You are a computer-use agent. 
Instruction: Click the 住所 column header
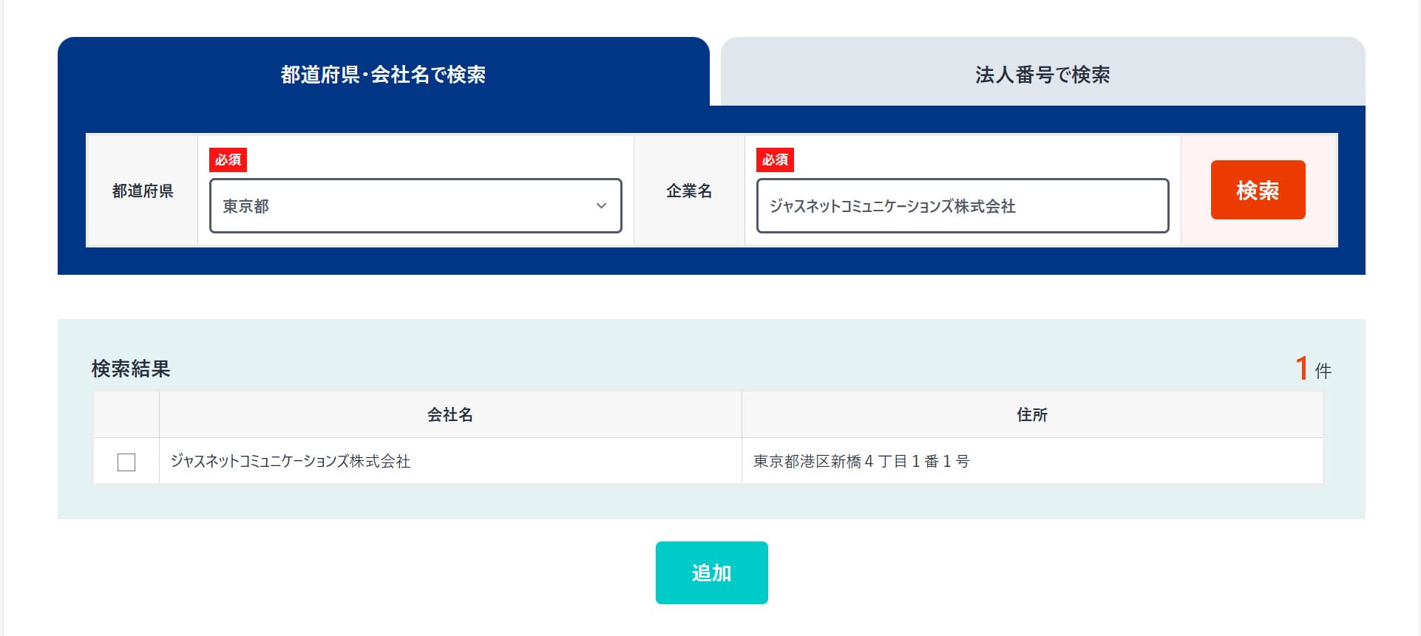(1032, 414)
